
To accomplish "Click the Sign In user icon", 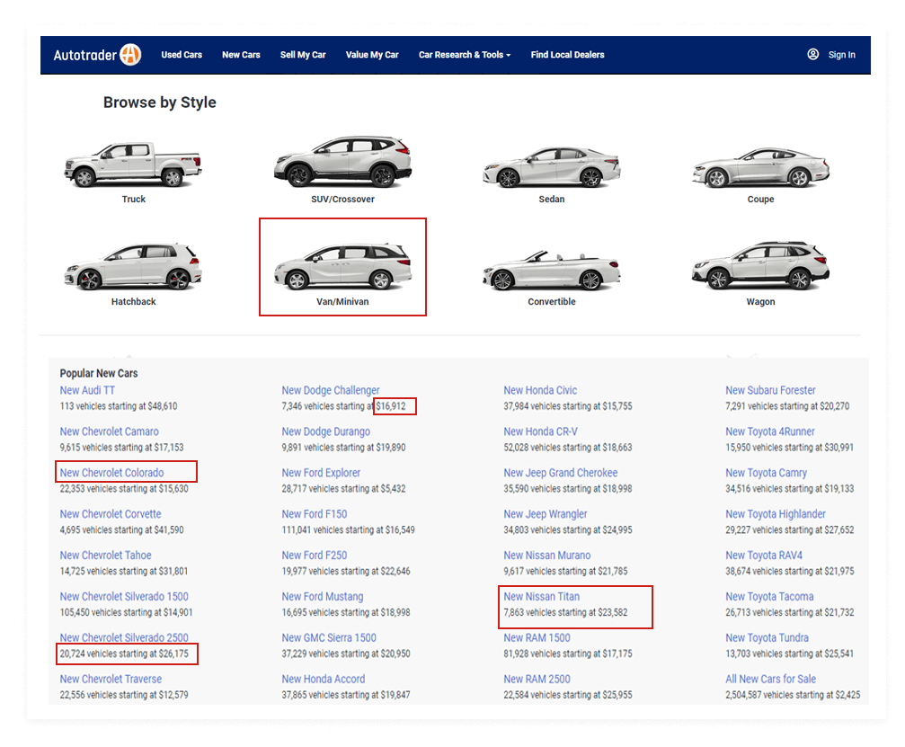I will point(812,54).
